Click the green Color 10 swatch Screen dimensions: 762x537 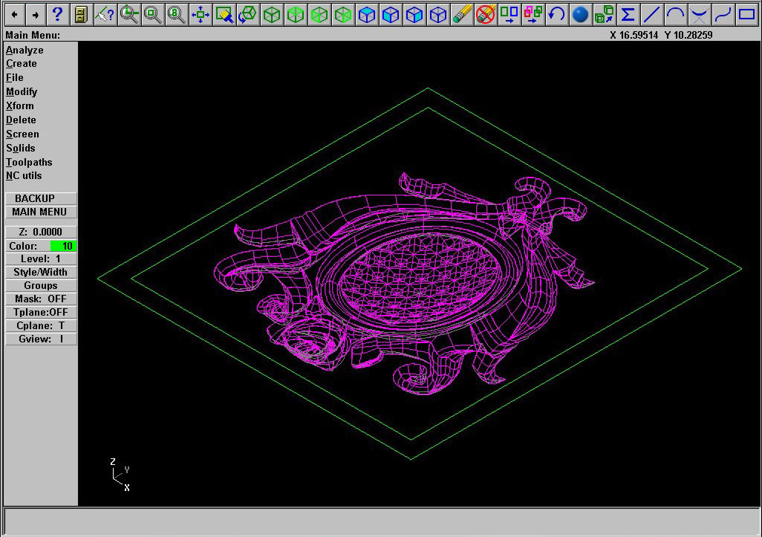[64, 246]
